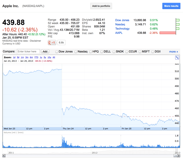Choose the 5y zoom range

click(x=45, y=57)
